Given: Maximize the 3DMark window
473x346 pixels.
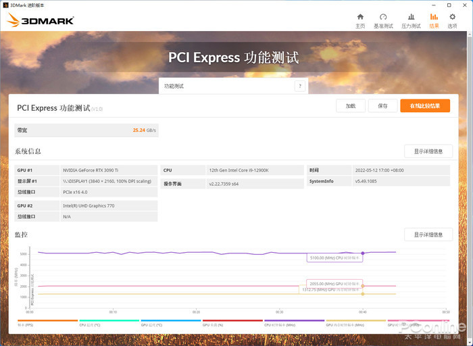Looking at the screenshot, I should point(449,5).
